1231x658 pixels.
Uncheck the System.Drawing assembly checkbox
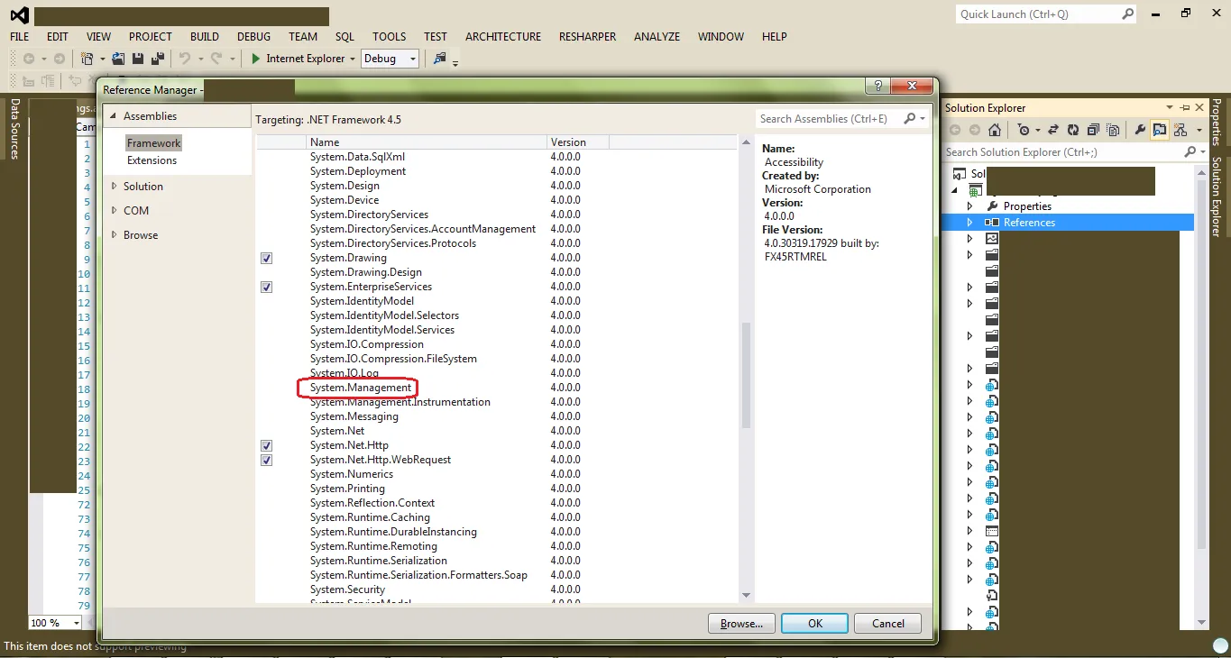[266, 258]
